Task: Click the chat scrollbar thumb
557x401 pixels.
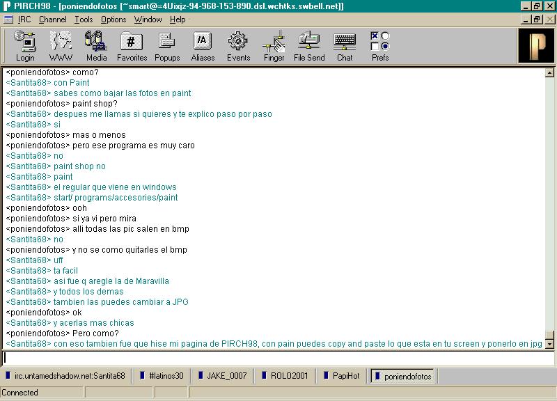Action: (549, 336)
